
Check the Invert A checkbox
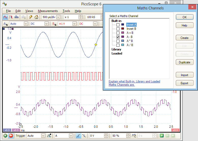118,25
